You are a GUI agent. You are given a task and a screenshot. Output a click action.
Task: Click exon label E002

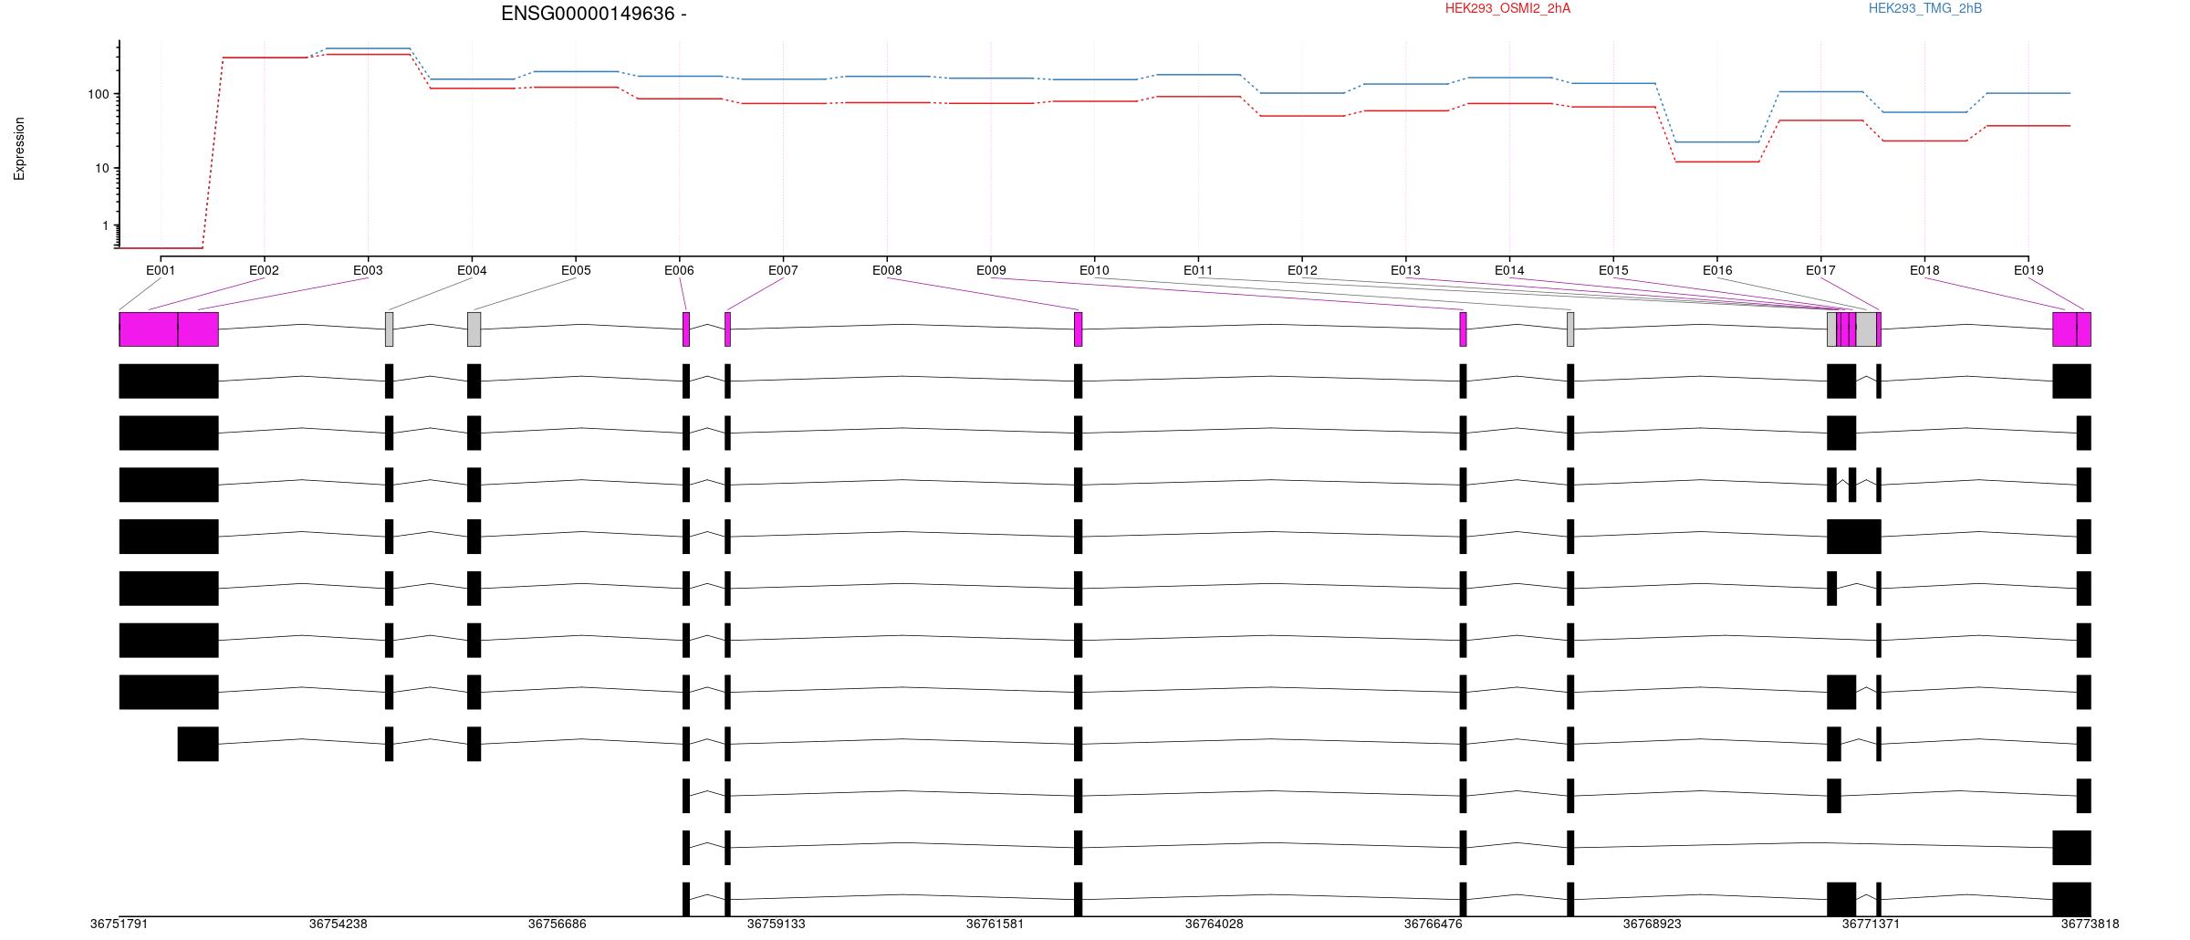coord(264,270)
